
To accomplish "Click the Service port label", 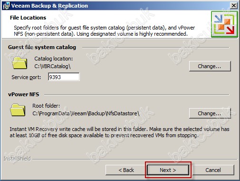I will pos(26,77).
